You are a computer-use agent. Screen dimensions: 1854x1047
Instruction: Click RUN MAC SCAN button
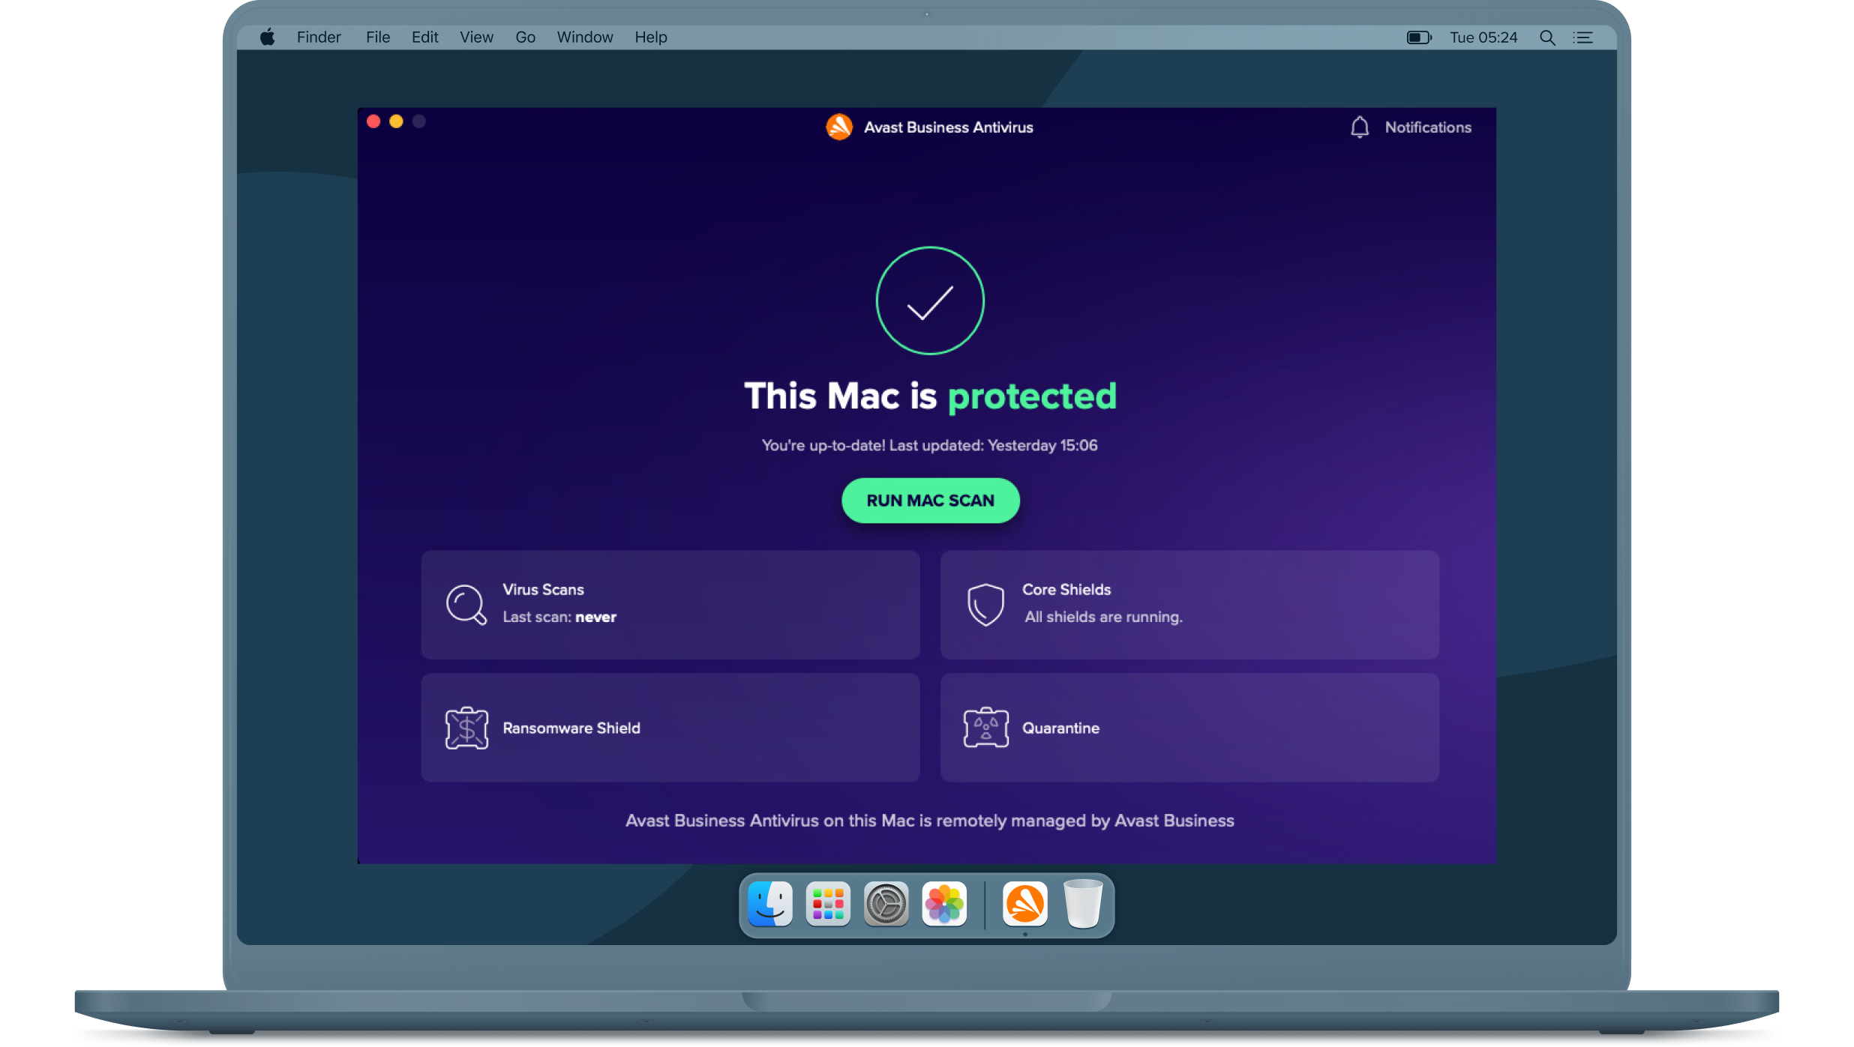click(x=929, y=500)
